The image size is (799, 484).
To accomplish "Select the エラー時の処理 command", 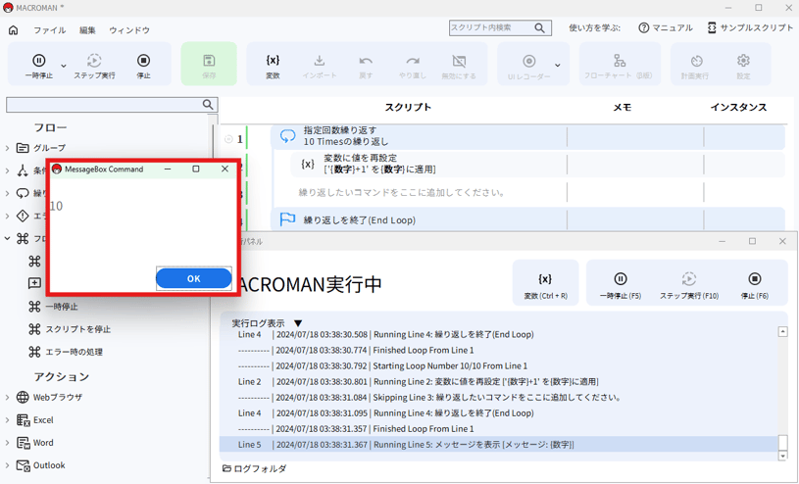I will point(74,352).
